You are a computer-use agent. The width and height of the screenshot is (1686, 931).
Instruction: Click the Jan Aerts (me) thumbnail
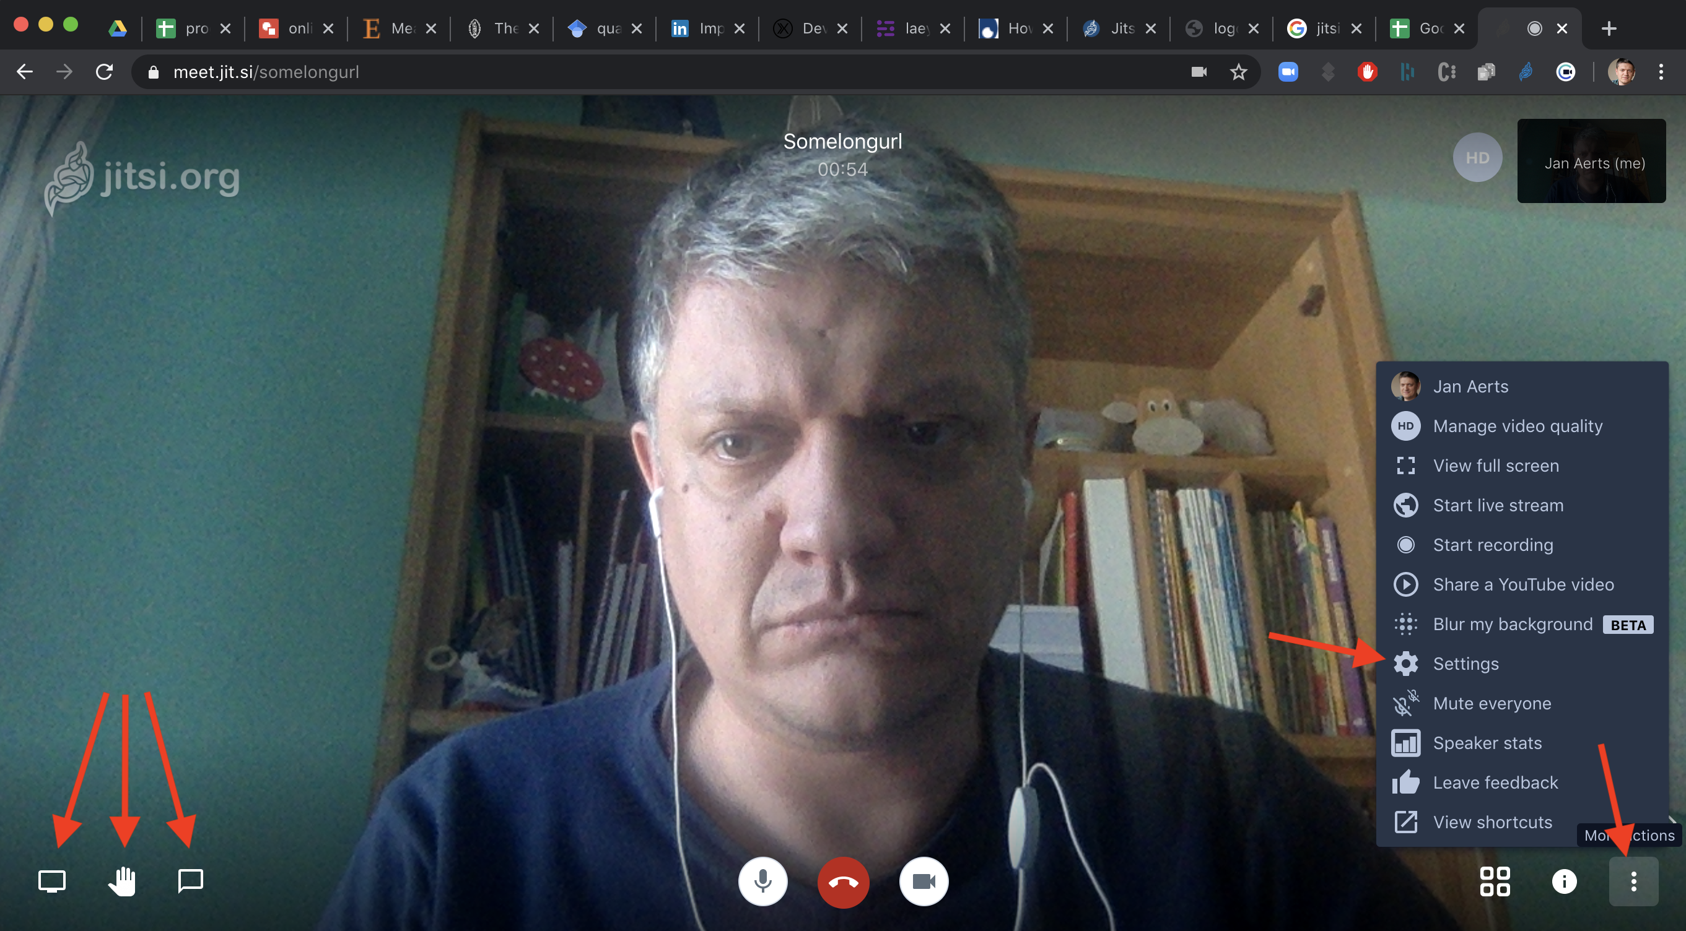click(x=1591, y=161)
